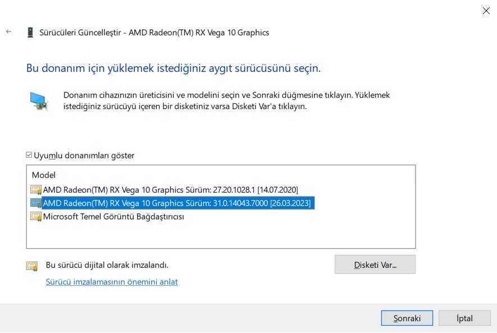Screen dimensions: 497x333
Task: Select AMD Radeon driver Sürüm 27.20.1028.1
Action: tap(171, 190)
